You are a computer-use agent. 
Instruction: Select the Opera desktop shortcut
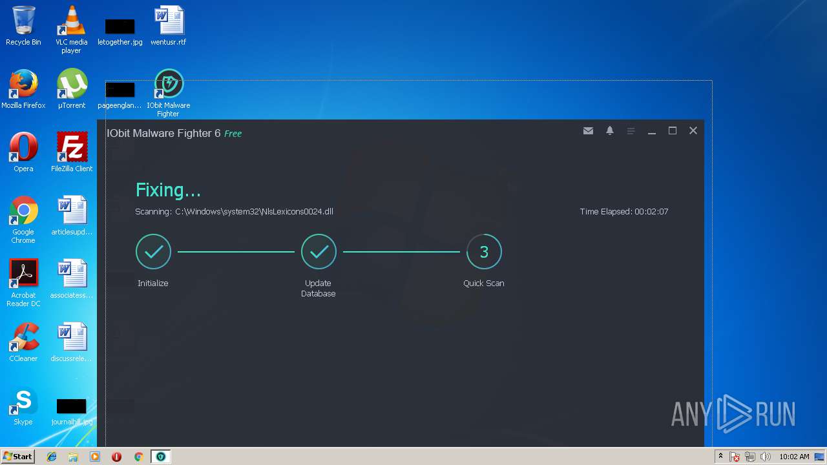(23, 152)
